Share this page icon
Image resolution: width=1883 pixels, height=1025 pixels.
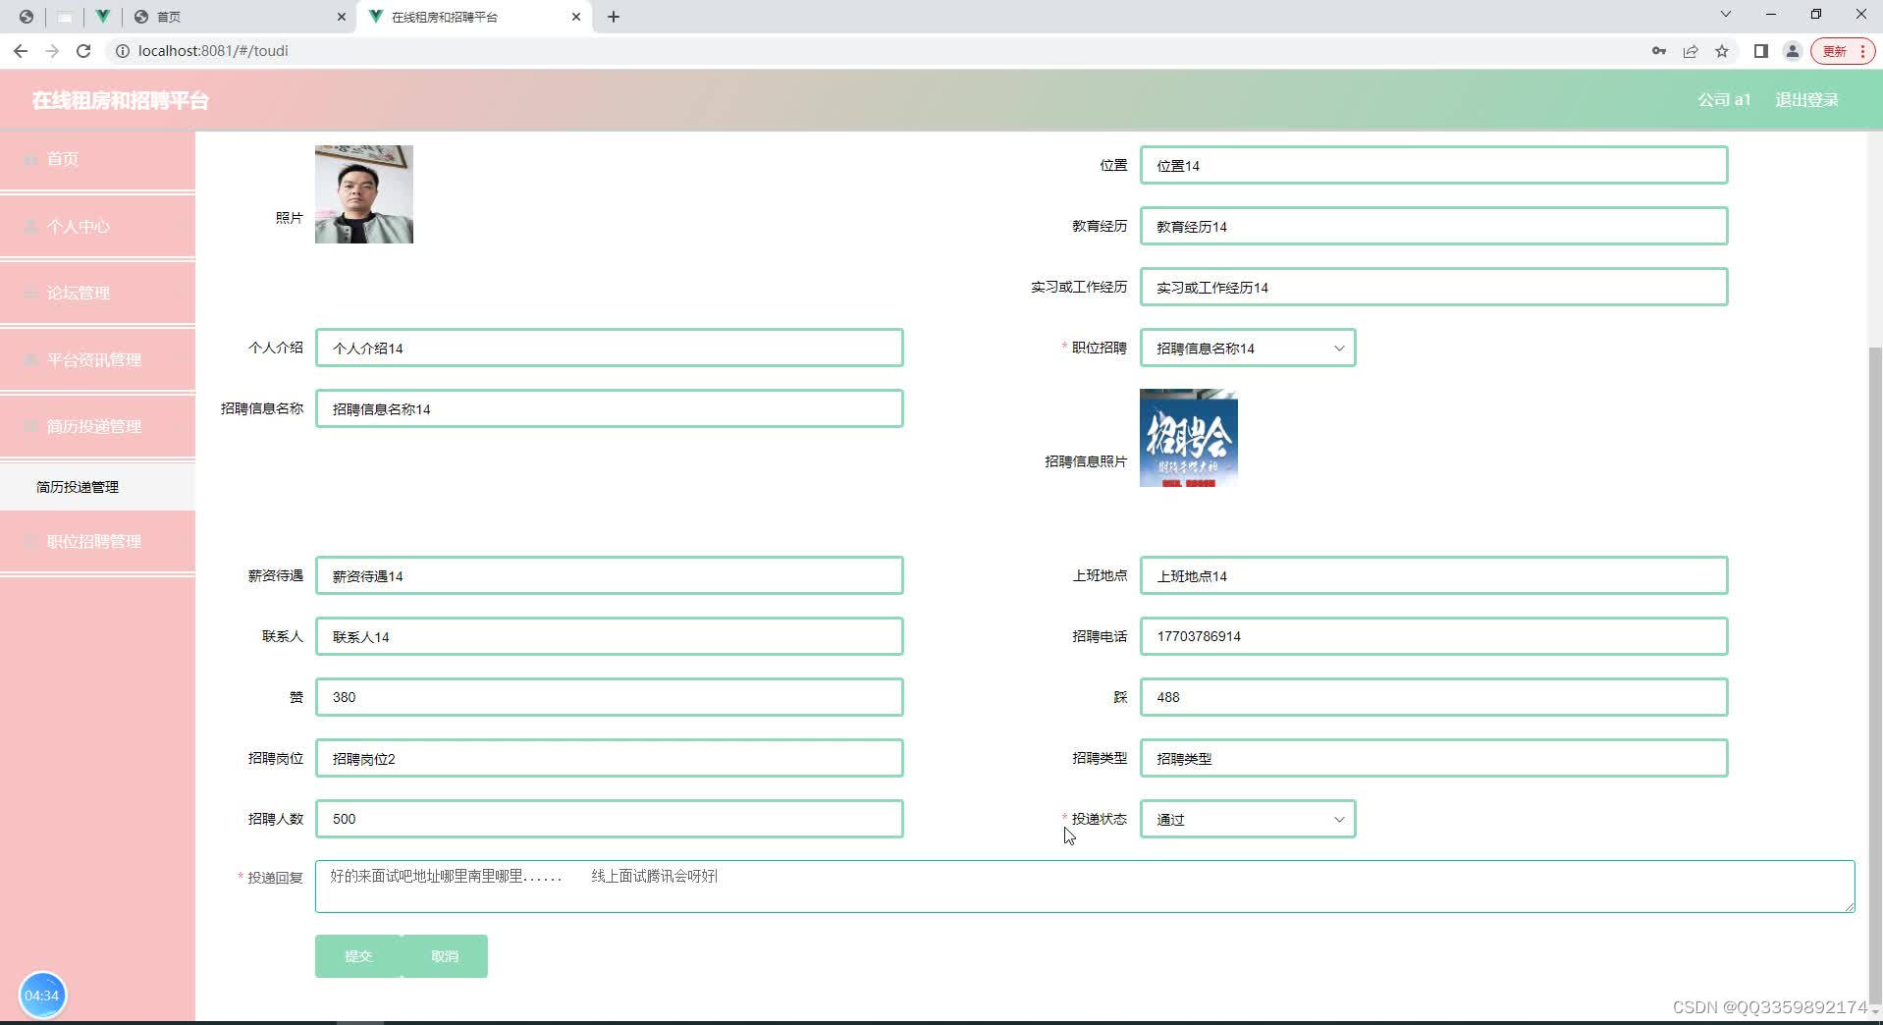coord(1691,51)
